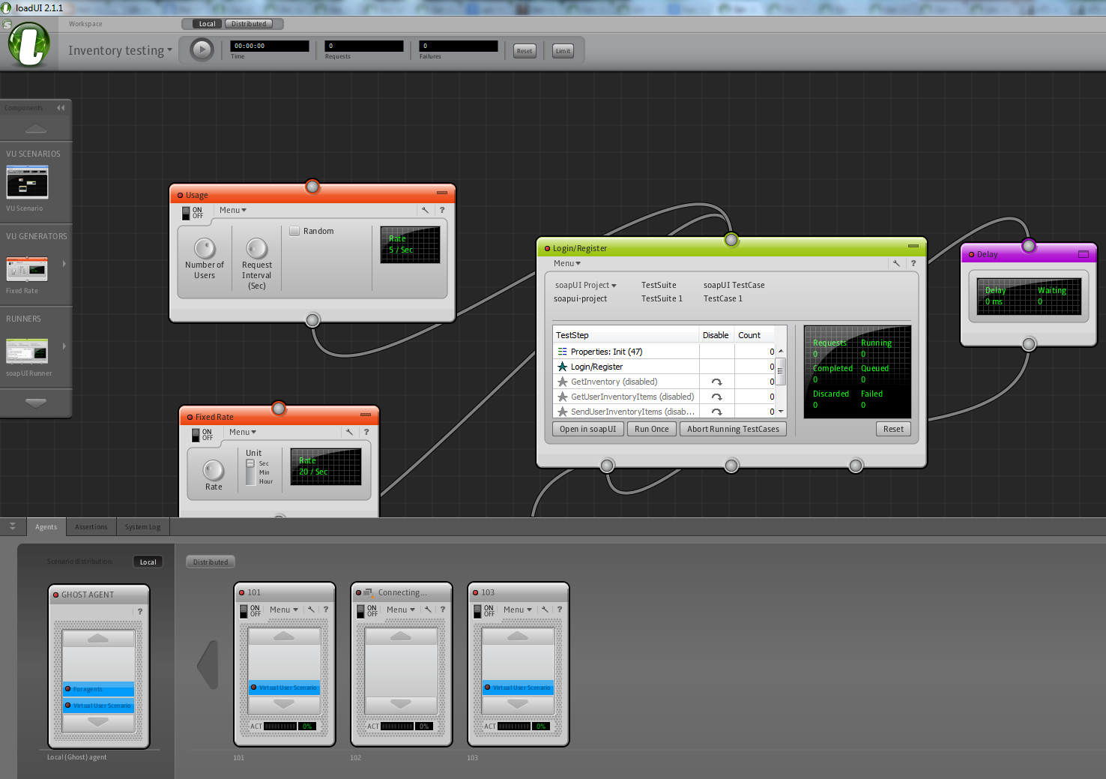Open wrench settings on agent 101
The height and width of the screenshot is (779, 1106).
pyautogui.click(x=311, y=610)
